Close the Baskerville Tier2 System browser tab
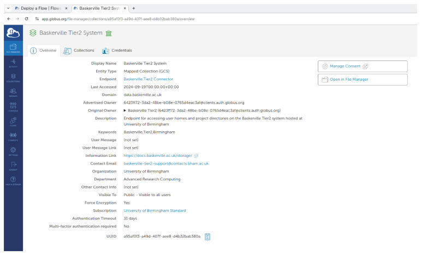The height and width of the screenshot is (255, 421). [125, 8]
